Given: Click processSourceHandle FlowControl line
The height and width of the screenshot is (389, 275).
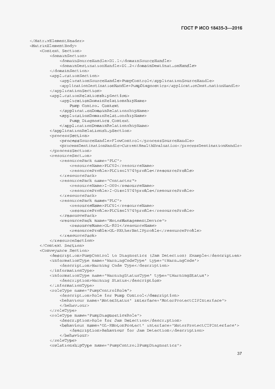Looking at the screenshot, I should (127, 141).
